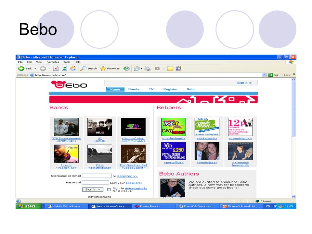
Task: Select the Register tab
Action: coord(171,89)
